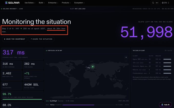Click the Every Block, On The Map heading

click(55, 51)
